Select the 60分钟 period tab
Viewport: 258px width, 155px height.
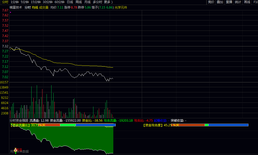point(60,2)
